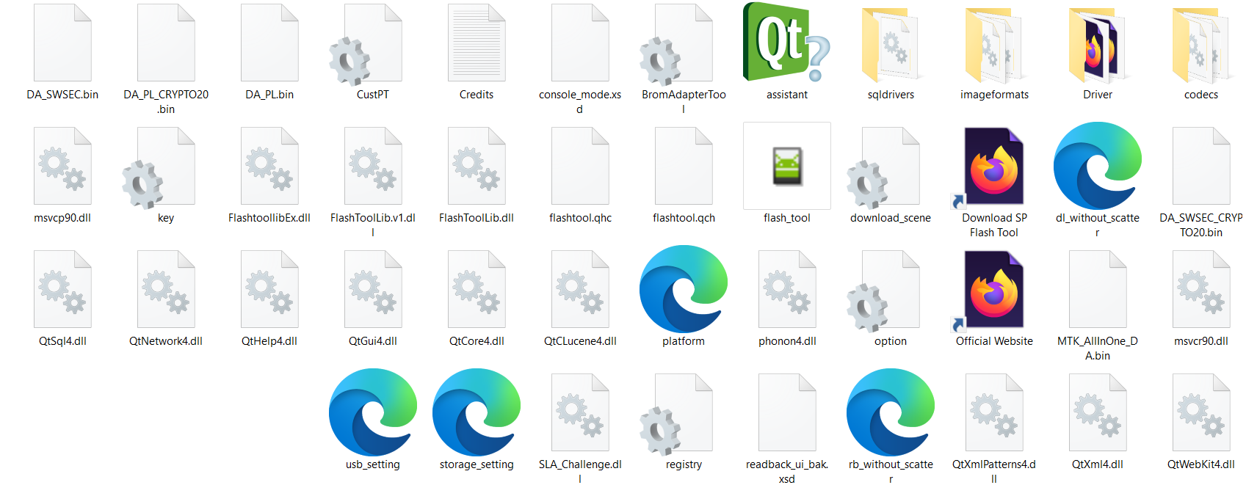Select the download_scene file
1246x496 pixels.
pyautogui.click(x=883, y=169)
